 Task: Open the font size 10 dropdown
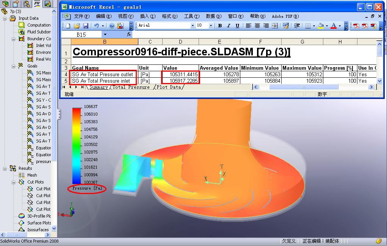[x=210, y=26]
